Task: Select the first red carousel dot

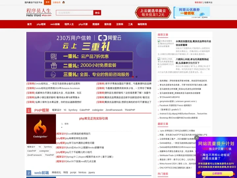Action: [x=133, y=77]
